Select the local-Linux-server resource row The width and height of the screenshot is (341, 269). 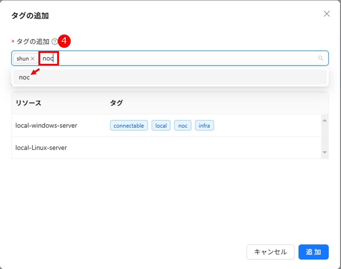coord(41,148)
